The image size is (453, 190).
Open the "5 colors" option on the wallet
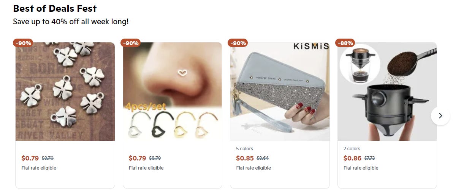(245, 148)
